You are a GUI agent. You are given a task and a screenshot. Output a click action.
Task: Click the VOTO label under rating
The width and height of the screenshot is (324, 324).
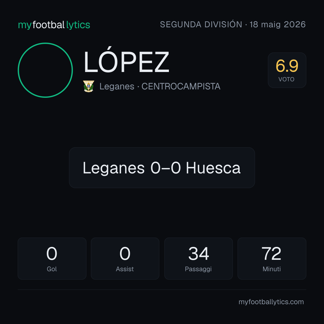[286, 79]
